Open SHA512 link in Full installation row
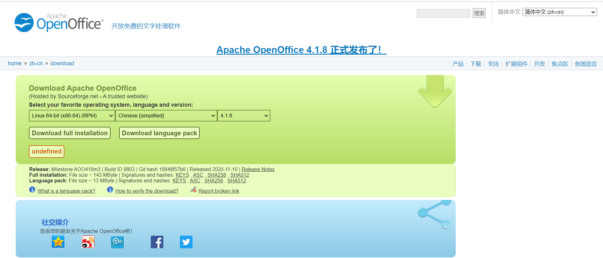 pos(240,175)
